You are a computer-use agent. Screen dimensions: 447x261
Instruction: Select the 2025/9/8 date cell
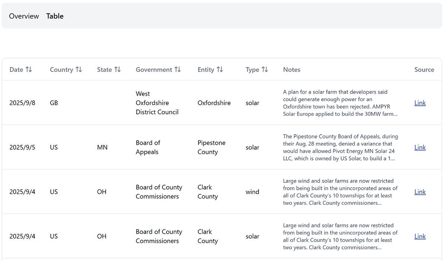pyautogui.click(x=22, y=103)
